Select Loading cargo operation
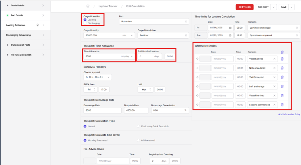This screenshot has width=301, height=165. tap(85, 20)
